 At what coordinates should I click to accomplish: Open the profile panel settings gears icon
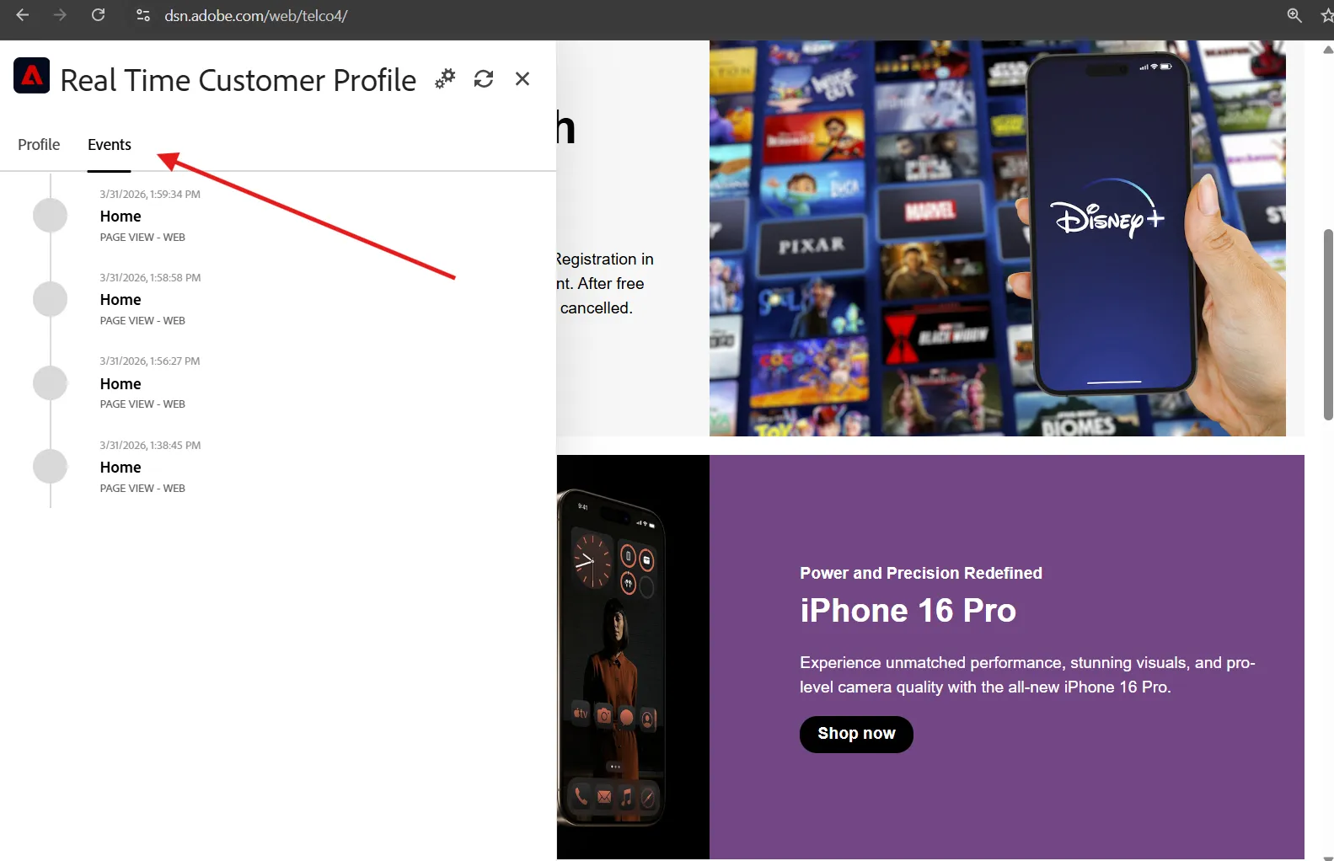pyautogui.click(x=444, y=78)
